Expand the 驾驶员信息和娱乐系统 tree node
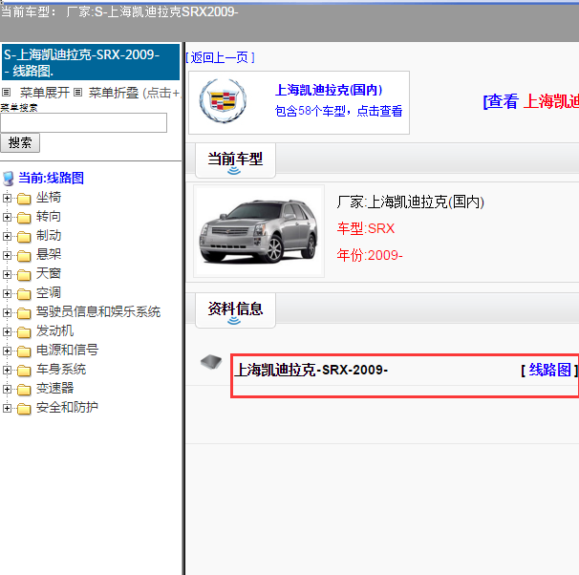 point(7,312)
